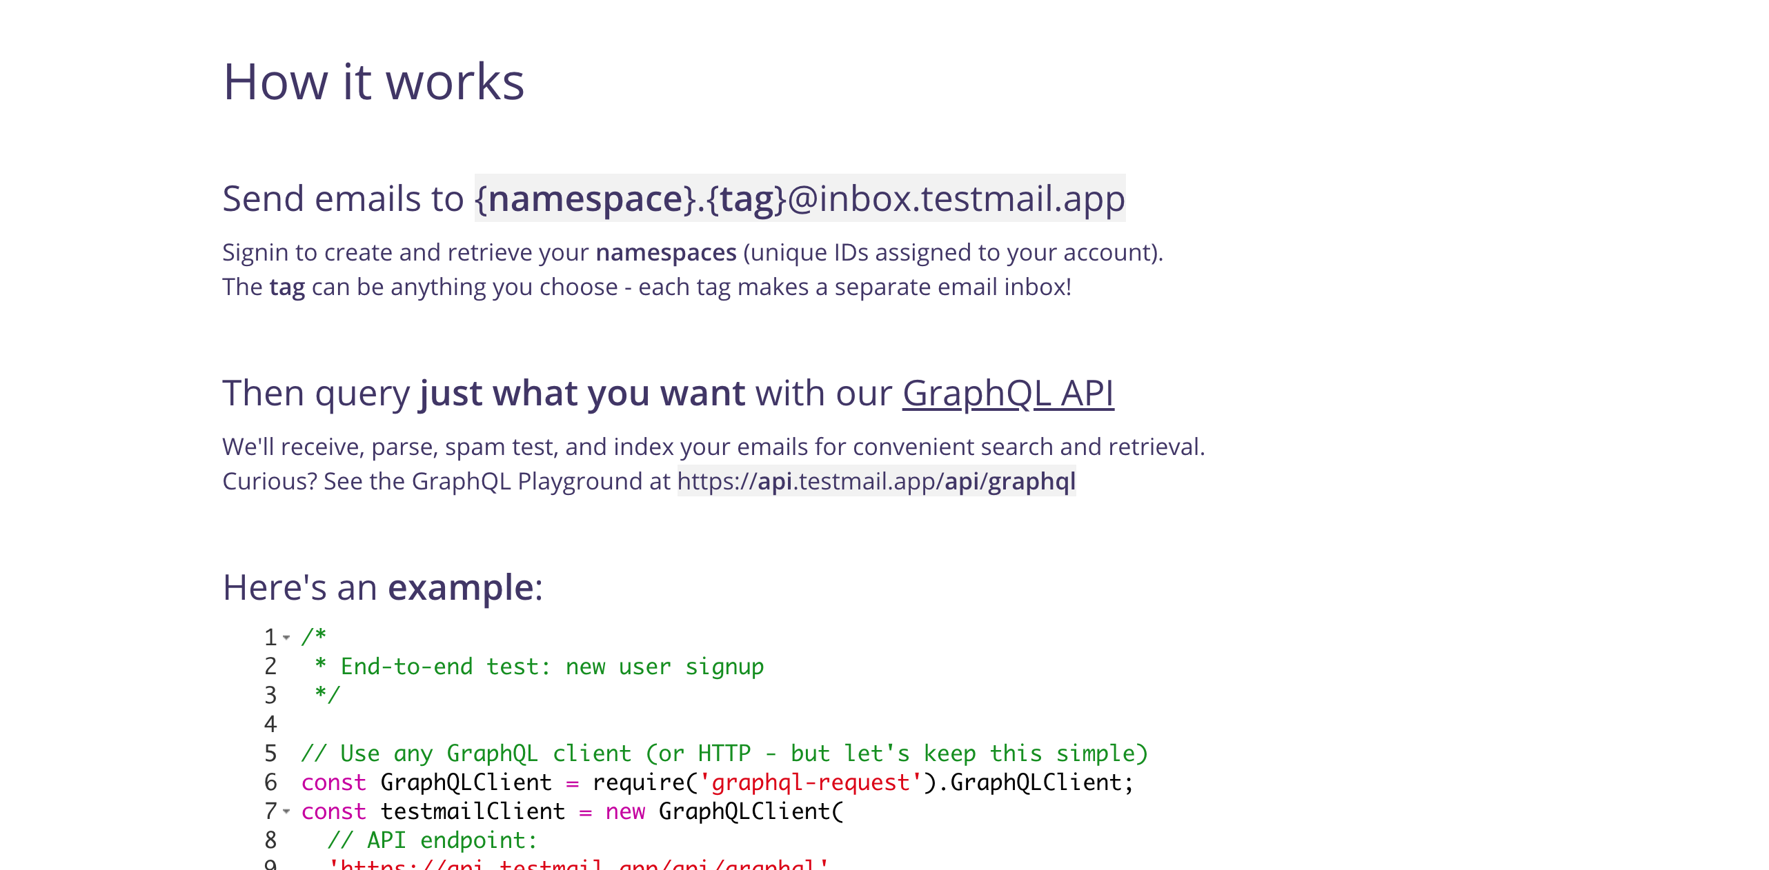
Task: Select the const keyword on line 6
Action: click(333, 782)
